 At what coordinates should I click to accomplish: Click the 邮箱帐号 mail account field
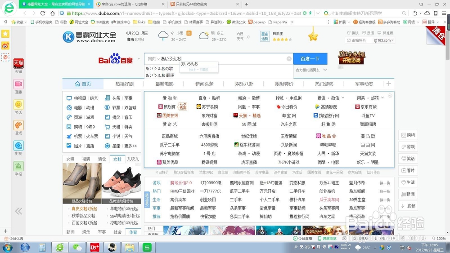[x=359, y=40]
